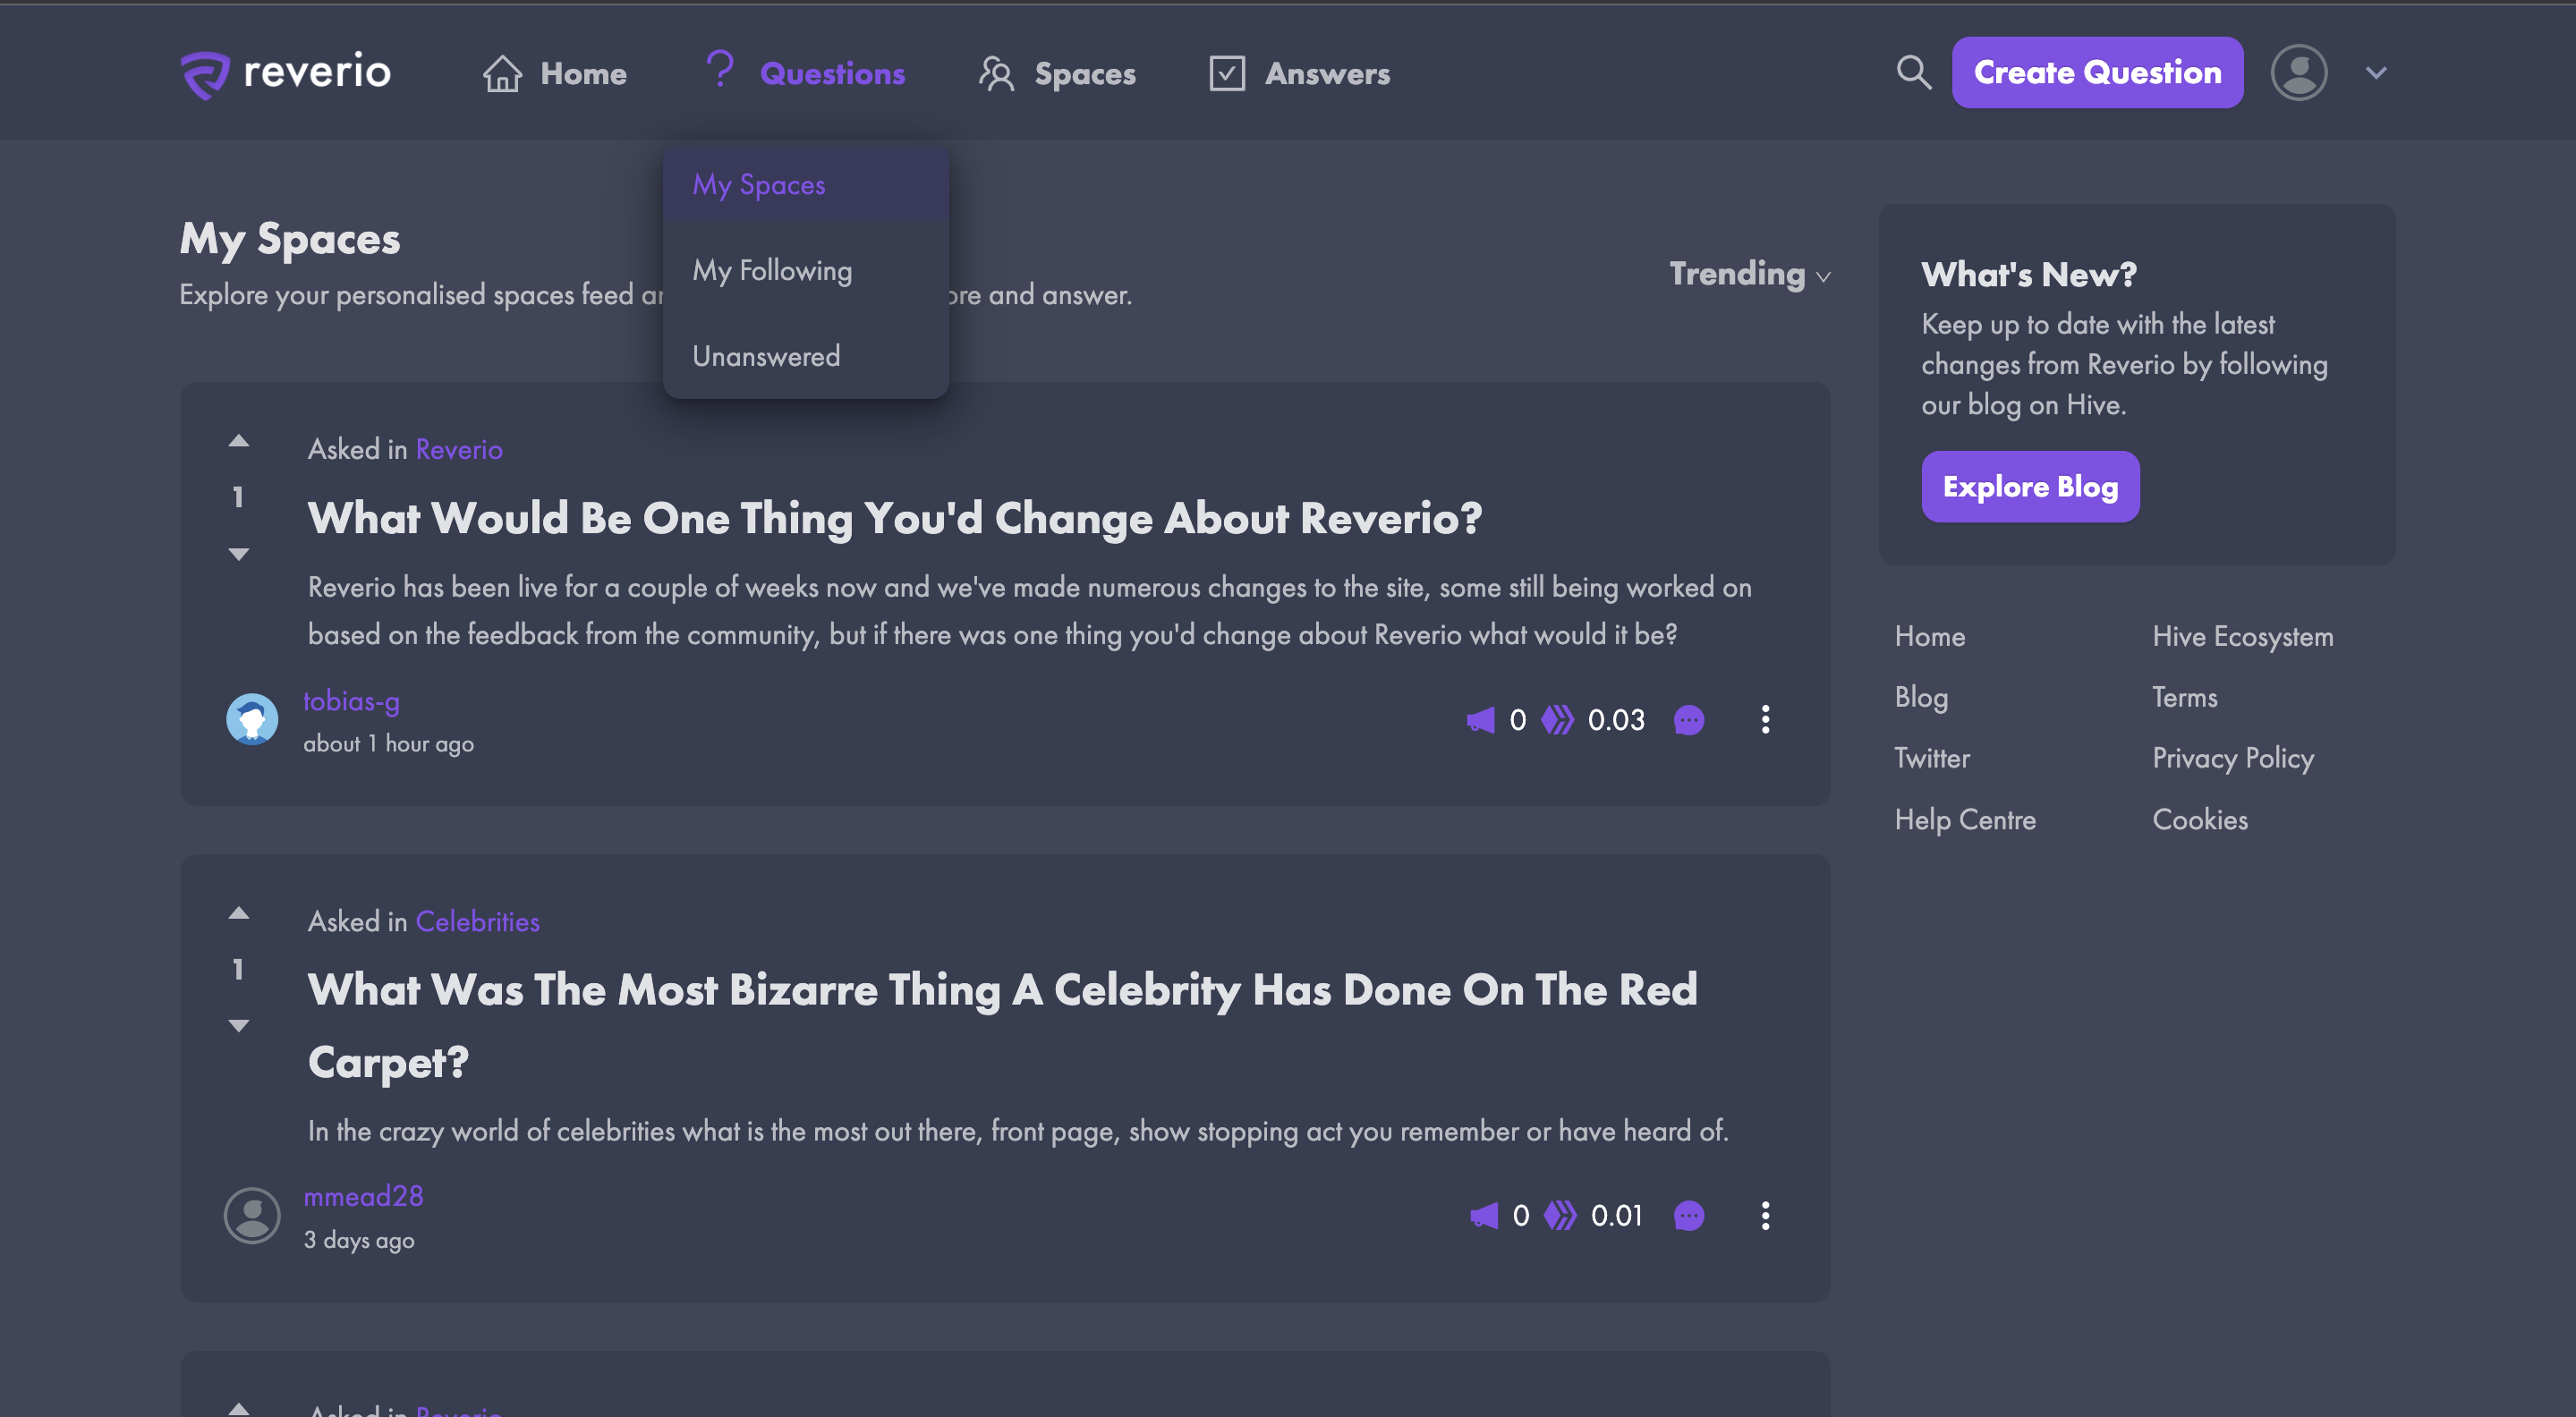The height and width of the screenshot is (1417, 2576).
Task: Click Hive payout icon on mmead28 post
Action: (x=1560, y=1216)
